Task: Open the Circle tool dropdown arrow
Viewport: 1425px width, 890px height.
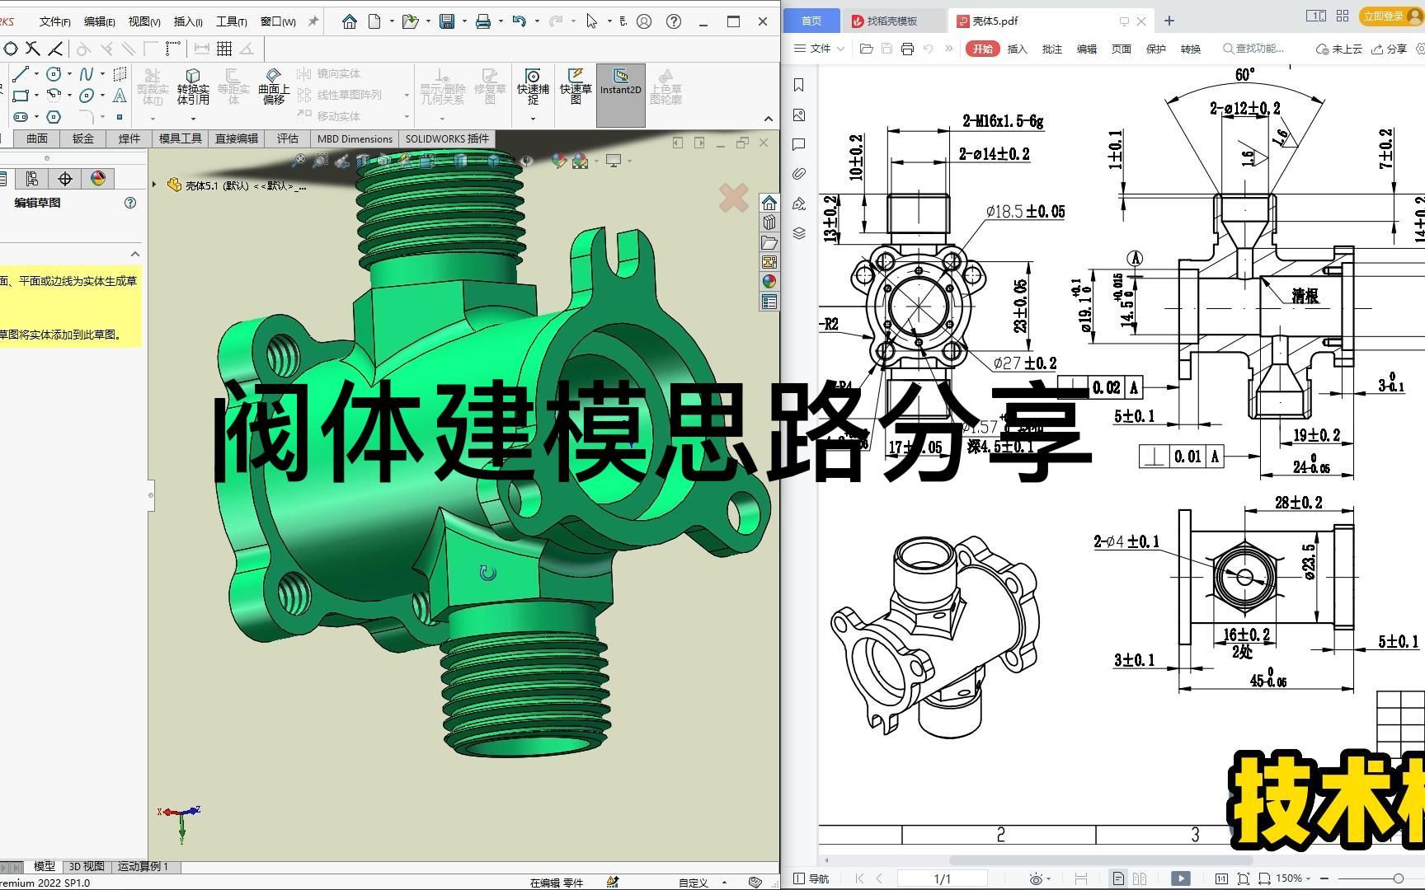Action: pos(68,74)
